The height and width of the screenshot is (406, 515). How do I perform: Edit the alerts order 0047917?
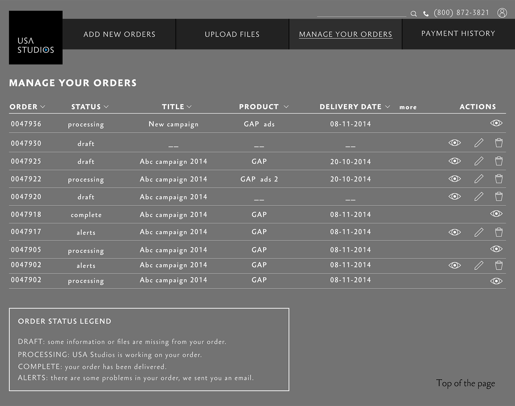tap(479, 232)
